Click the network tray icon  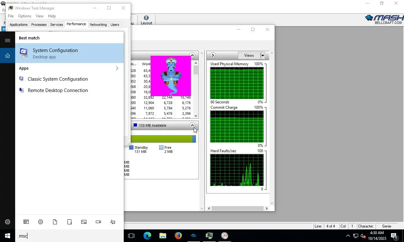coord(356,236)
